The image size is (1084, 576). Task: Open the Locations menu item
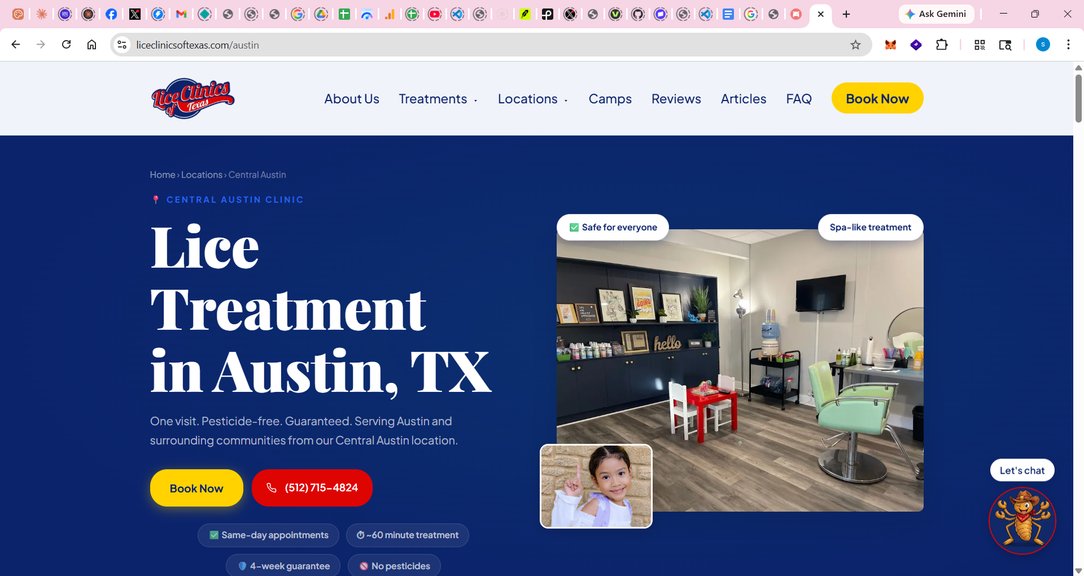[527, 99]
